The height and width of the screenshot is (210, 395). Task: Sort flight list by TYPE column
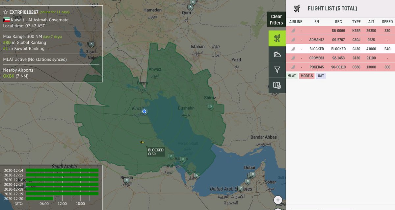(356, 22)
